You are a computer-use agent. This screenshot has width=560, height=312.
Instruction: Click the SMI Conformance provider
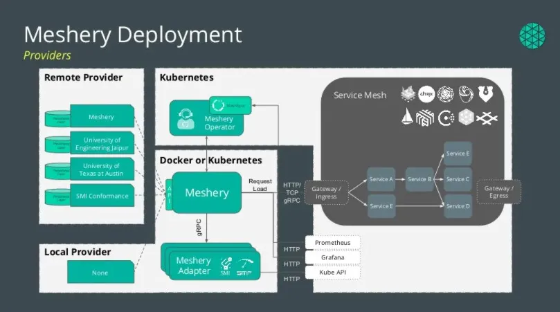(x=101, y=196)
